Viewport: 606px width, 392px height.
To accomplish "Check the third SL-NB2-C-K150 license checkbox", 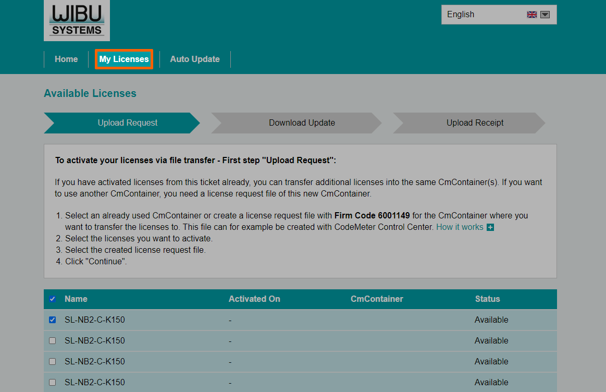I will [x=52, y=362].
